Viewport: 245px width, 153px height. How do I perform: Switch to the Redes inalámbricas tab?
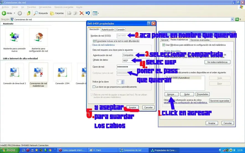click(x=179, y=40)
